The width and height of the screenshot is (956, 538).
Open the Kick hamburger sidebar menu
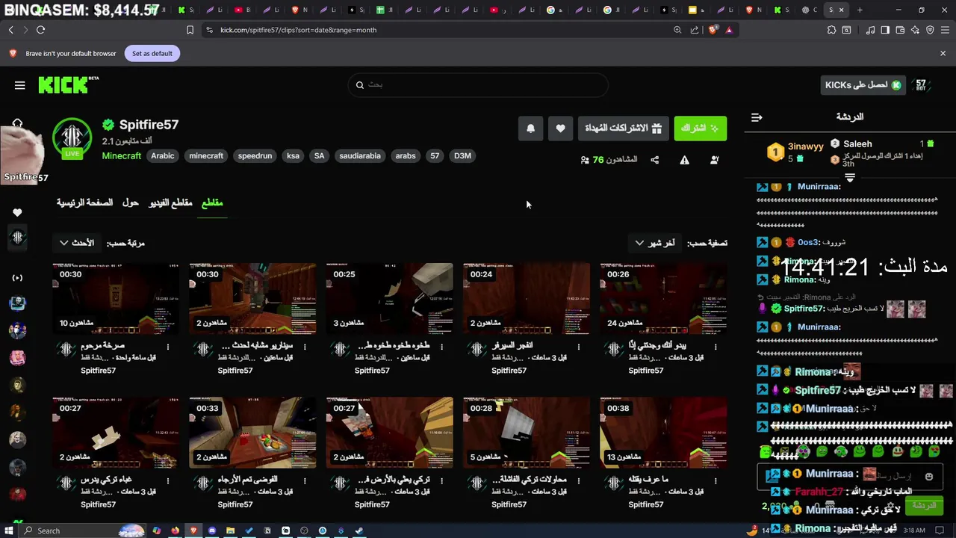point(20,85)
